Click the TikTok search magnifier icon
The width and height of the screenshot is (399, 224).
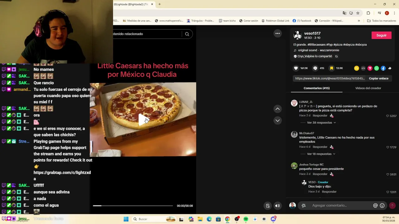(x=187, y=34)
